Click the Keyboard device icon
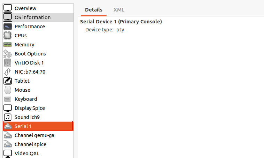Image resolution: width=264 pixels, height=158 pixels. point(8,99)
